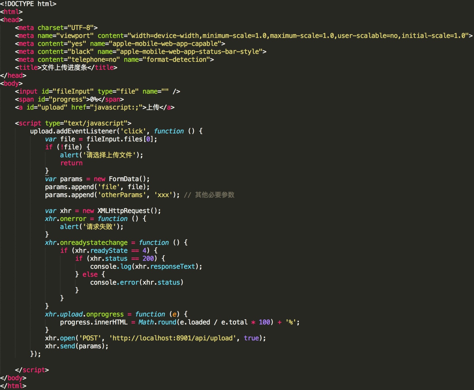Click the "text/javascript" type value

(95, 123)
